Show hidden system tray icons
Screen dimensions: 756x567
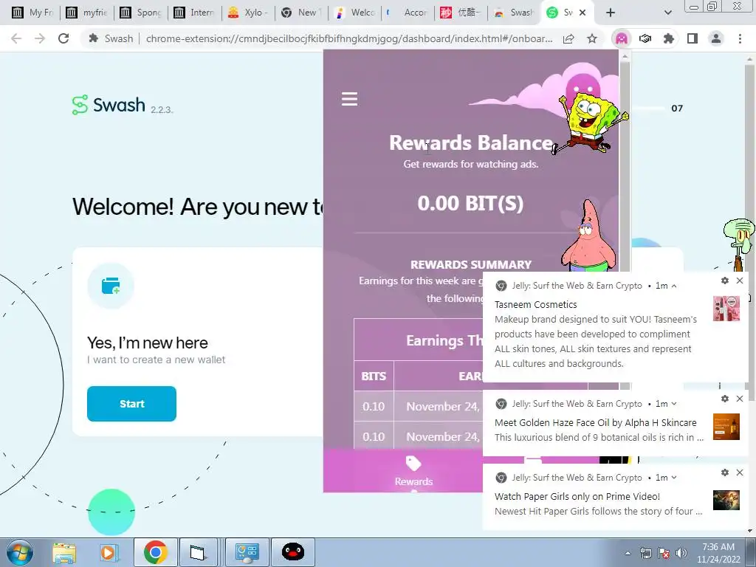tap(628, 553)
